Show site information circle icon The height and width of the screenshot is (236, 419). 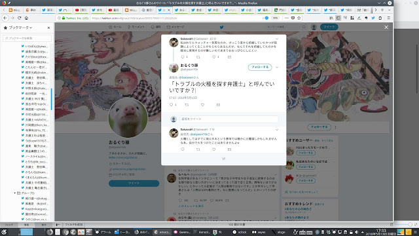[59, 18]
